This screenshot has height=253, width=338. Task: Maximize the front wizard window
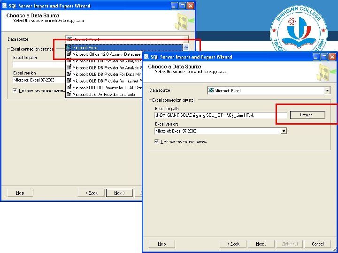tap(324, 57)
